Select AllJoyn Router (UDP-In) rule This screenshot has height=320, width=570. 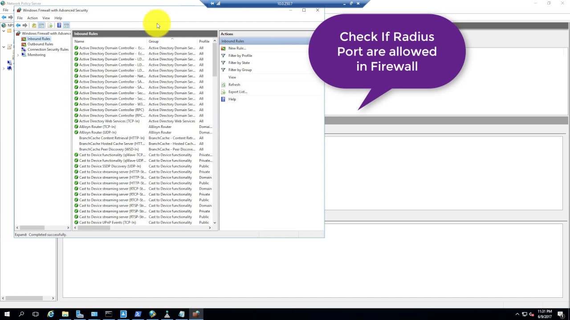(98, 132)
